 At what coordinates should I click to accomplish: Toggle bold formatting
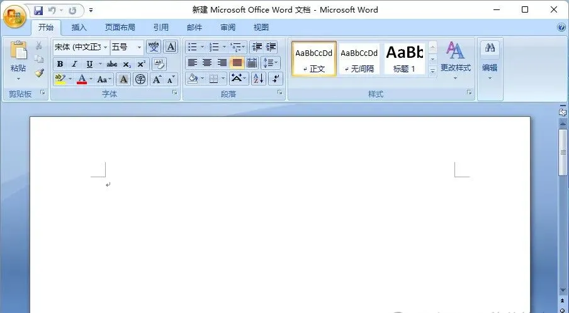click(60, 64)
